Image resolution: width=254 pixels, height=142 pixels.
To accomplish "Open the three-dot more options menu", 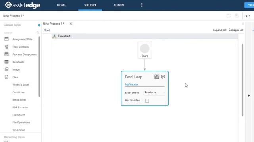I will [x=142, y=5].
